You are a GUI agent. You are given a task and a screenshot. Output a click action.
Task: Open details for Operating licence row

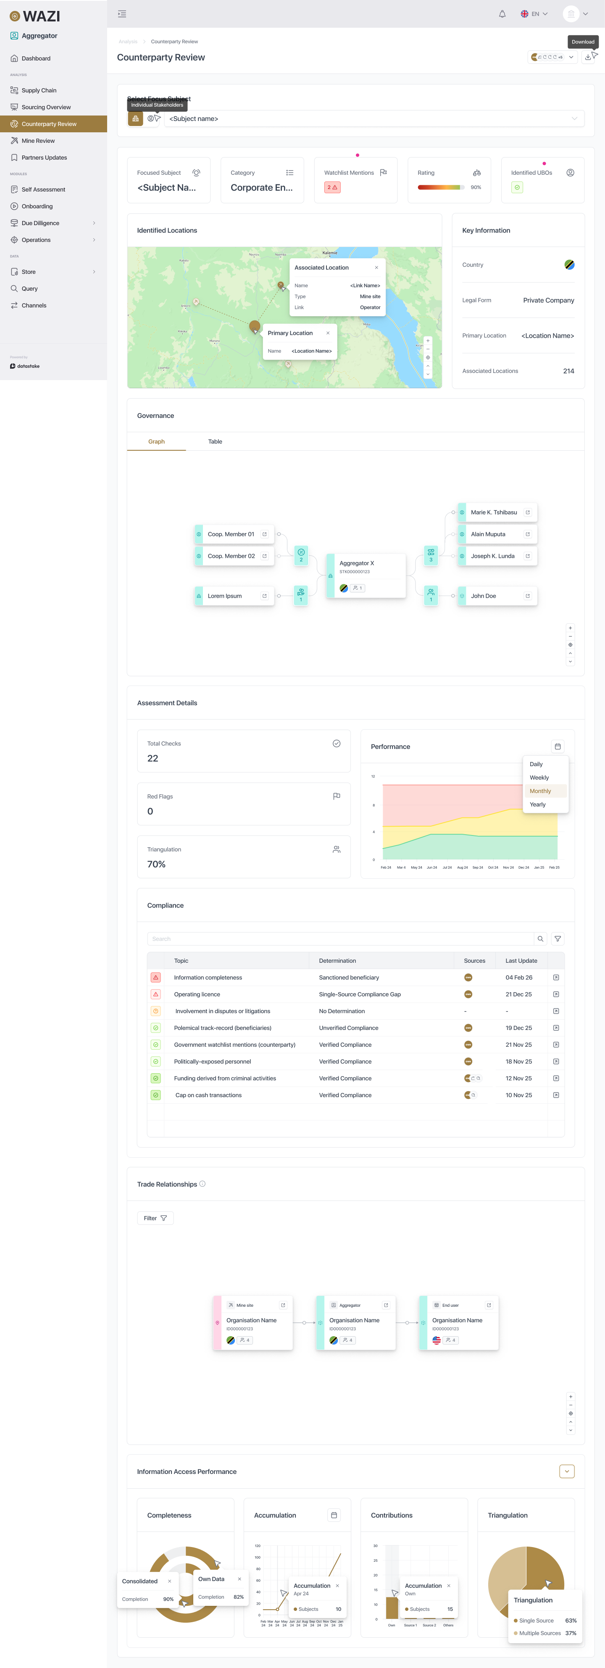[556, 995]
